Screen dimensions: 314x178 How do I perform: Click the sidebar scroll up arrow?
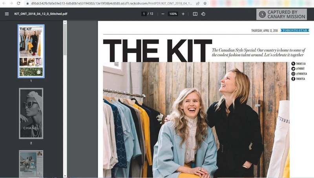coord(65,22)
